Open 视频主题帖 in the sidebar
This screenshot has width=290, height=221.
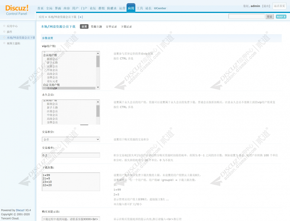coord(13,43)
